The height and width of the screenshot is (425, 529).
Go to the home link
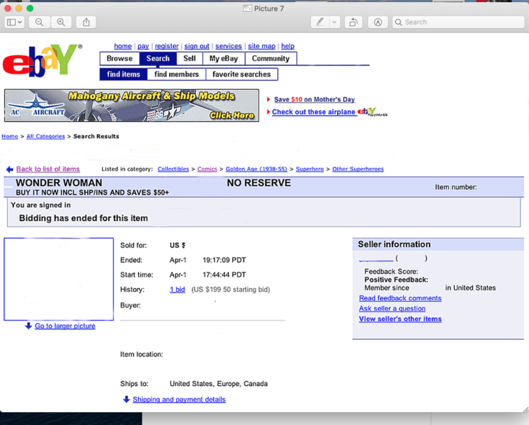tap(123, 46)
